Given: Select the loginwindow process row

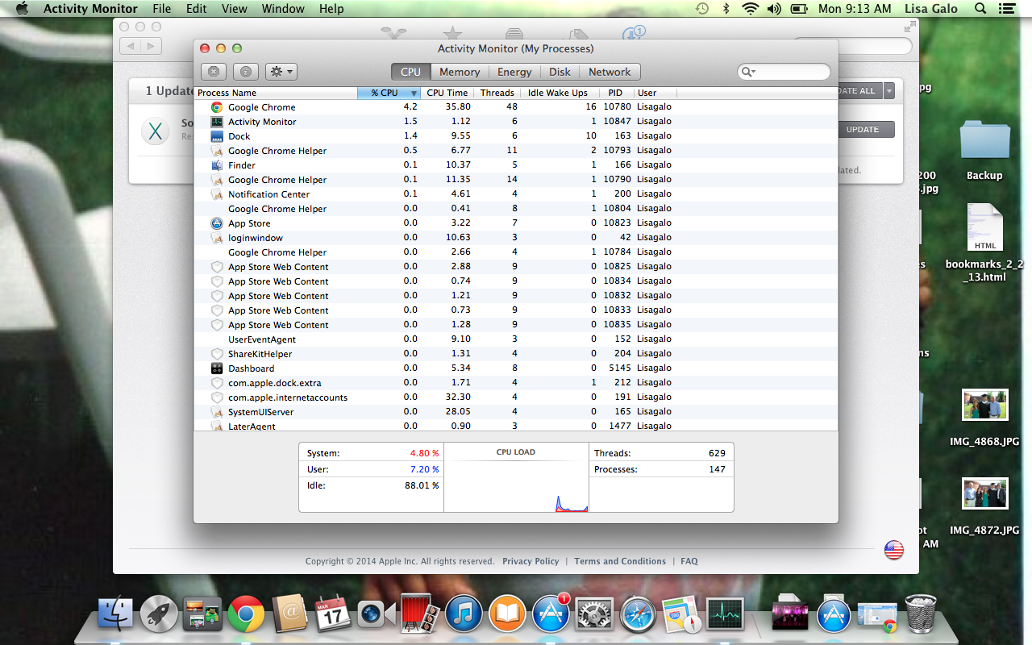Looking at the screenshot, I should (516, 238).
